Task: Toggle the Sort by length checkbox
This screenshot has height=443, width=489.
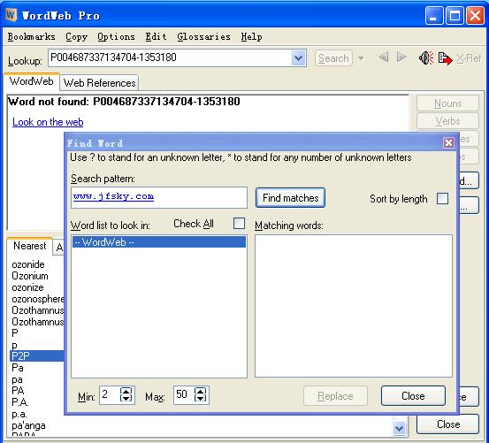Action: click(442, 198)
